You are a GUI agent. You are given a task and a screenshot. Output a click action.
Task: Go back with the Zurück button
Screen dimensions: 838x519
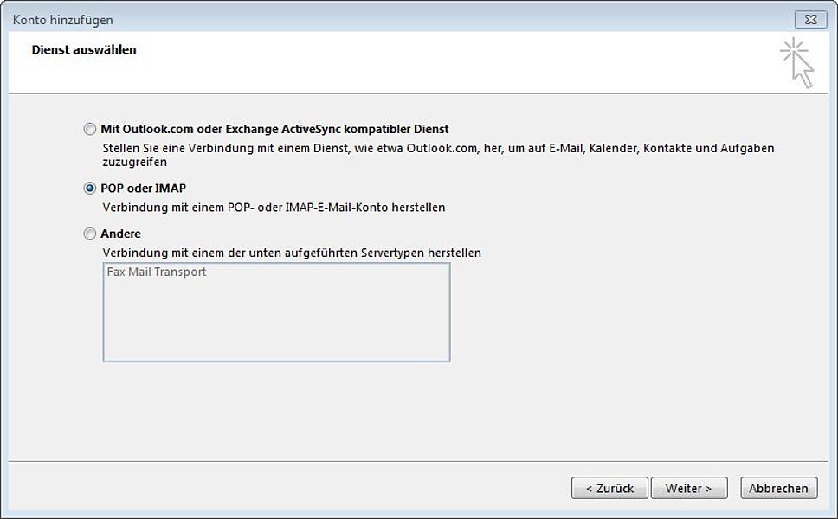(609, 488)
